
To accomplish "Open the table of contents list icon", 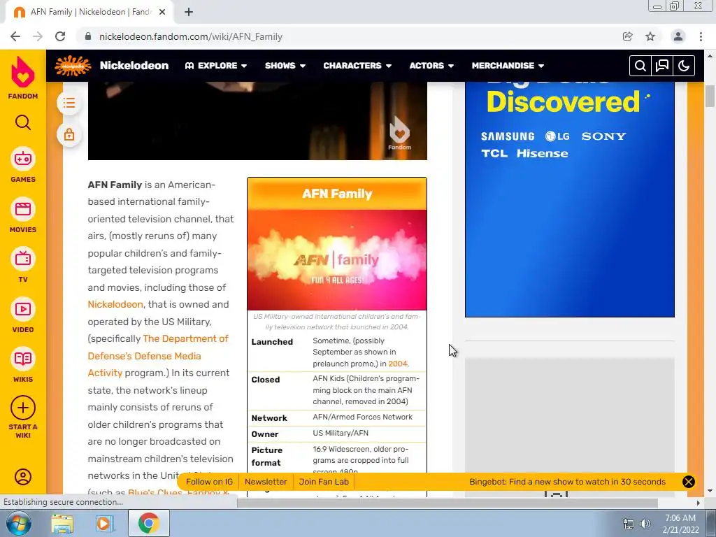I will coord(69,103).
